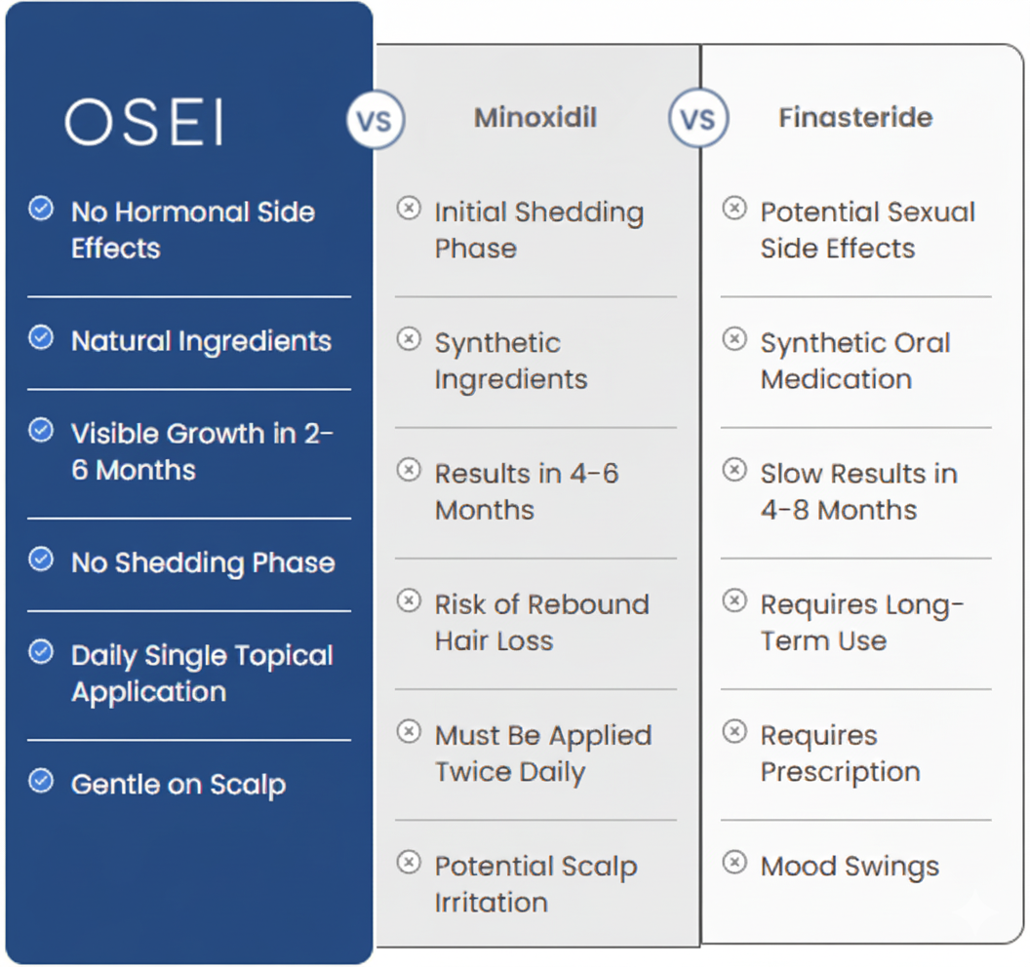Click the X icon beside Mood Swings
The image size is (1030, 967).
734,863
